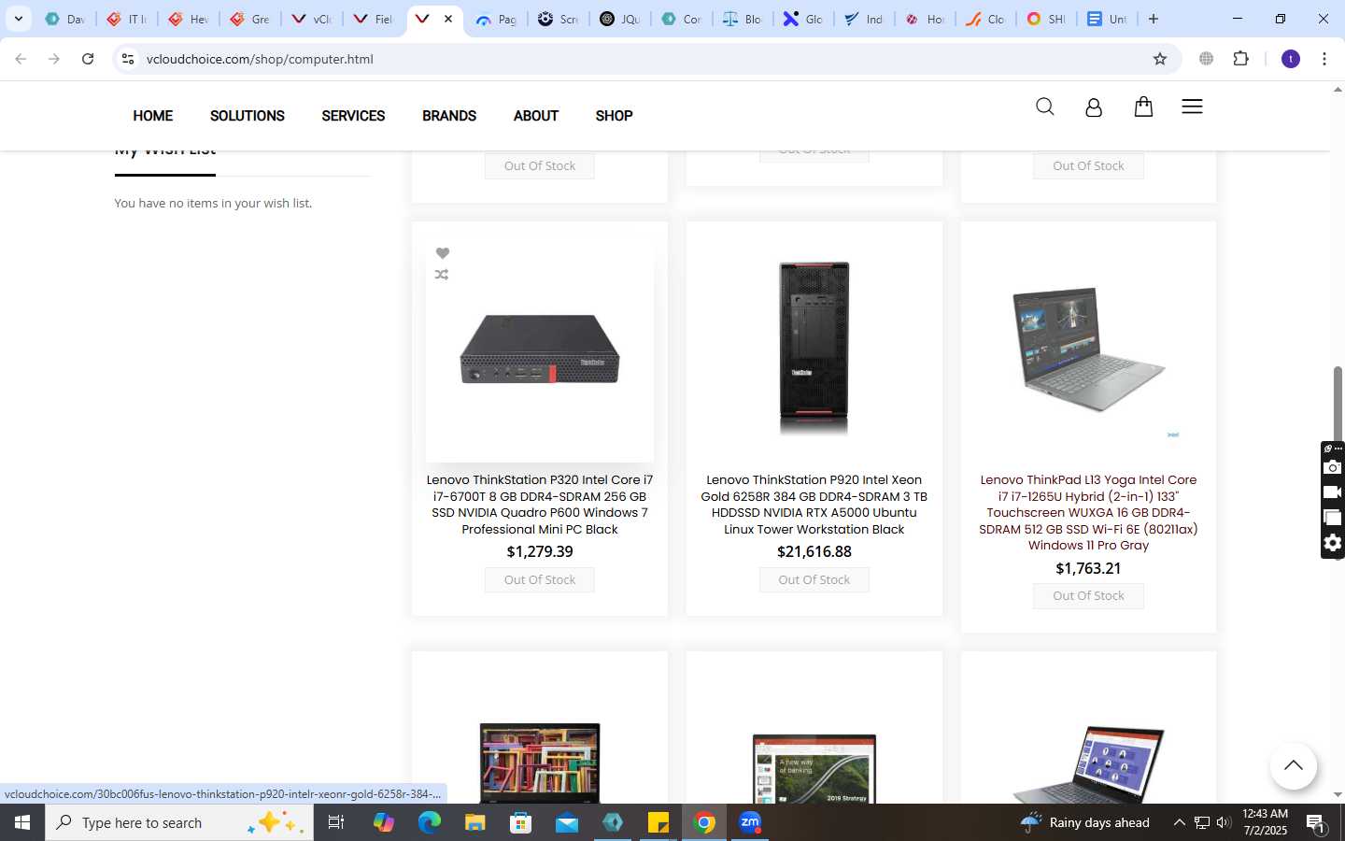Click the video record icon on side panel

click(x=1333, y=492)
